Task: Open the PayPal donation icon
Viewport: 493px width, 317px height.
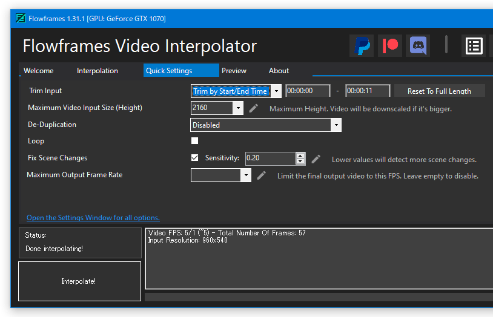Action: point(362,46)
